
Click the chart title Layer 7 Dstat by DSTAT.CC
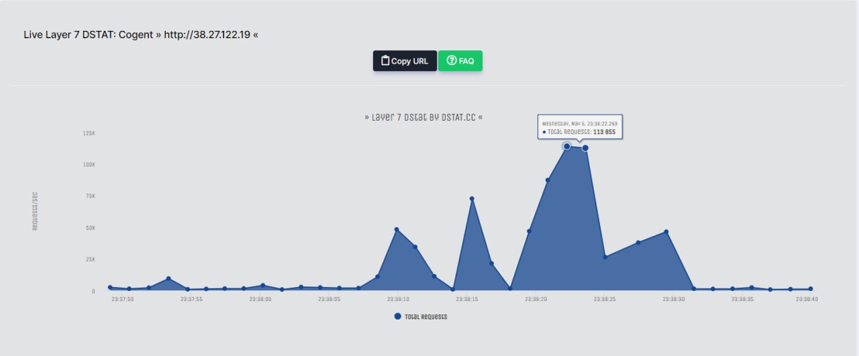(423, 117)
